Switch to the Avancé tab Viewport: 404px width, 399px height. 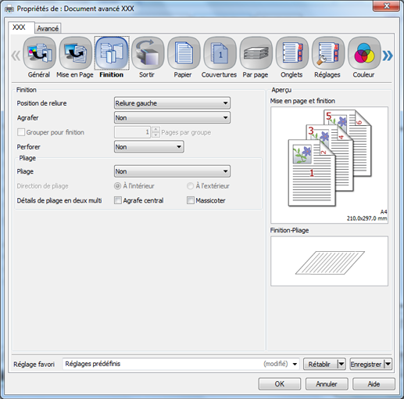click(x=48, y=28)
